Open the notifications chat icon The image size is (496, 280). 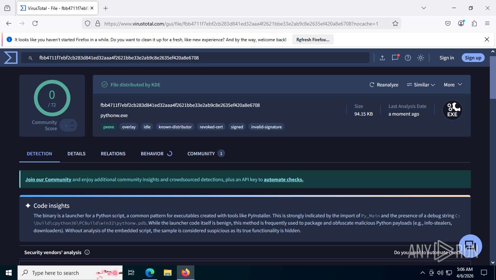[x=395, y=58]
